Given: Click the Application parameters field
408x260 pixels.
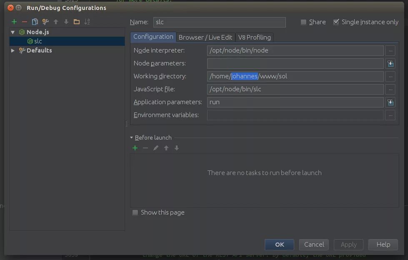Looking at the screenshot, I should pos(295,102).
